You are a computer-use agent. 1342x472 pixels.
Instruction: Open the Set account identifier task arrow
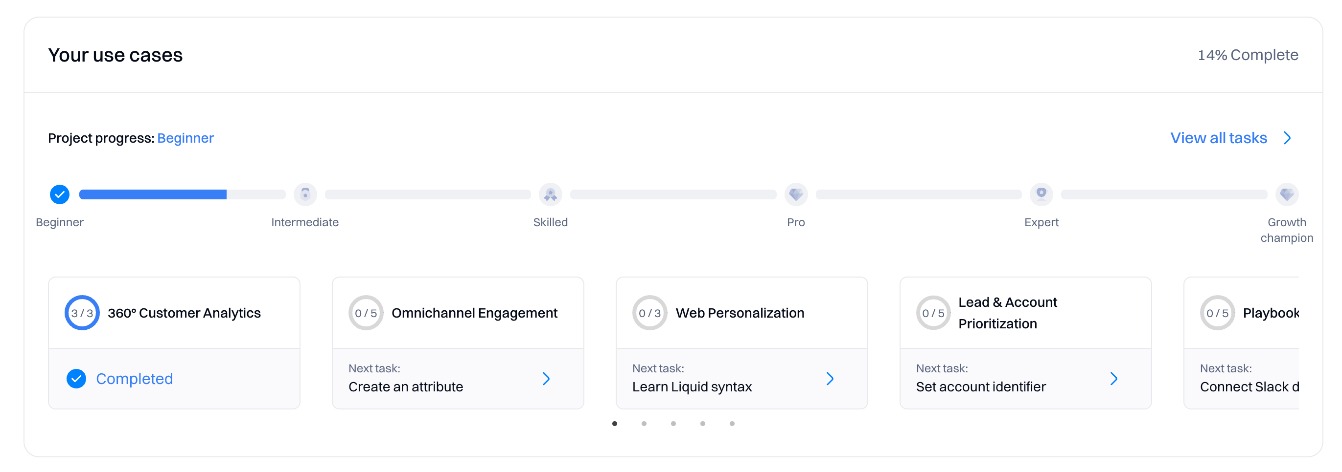tap(1114, 379)
